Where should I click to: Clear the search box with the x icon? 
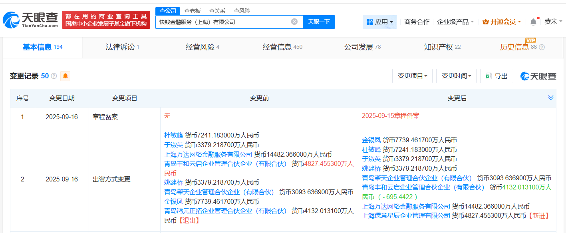pyautogui.click(x=295, y=22)
